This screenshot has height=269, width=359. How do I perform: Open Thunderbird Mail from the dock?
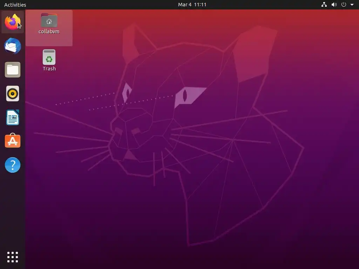point(13,46)
